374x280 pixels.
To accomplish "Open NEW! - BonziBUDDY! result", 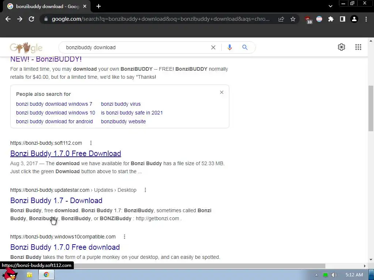I will pyautogui.click(x=46, y=59).
